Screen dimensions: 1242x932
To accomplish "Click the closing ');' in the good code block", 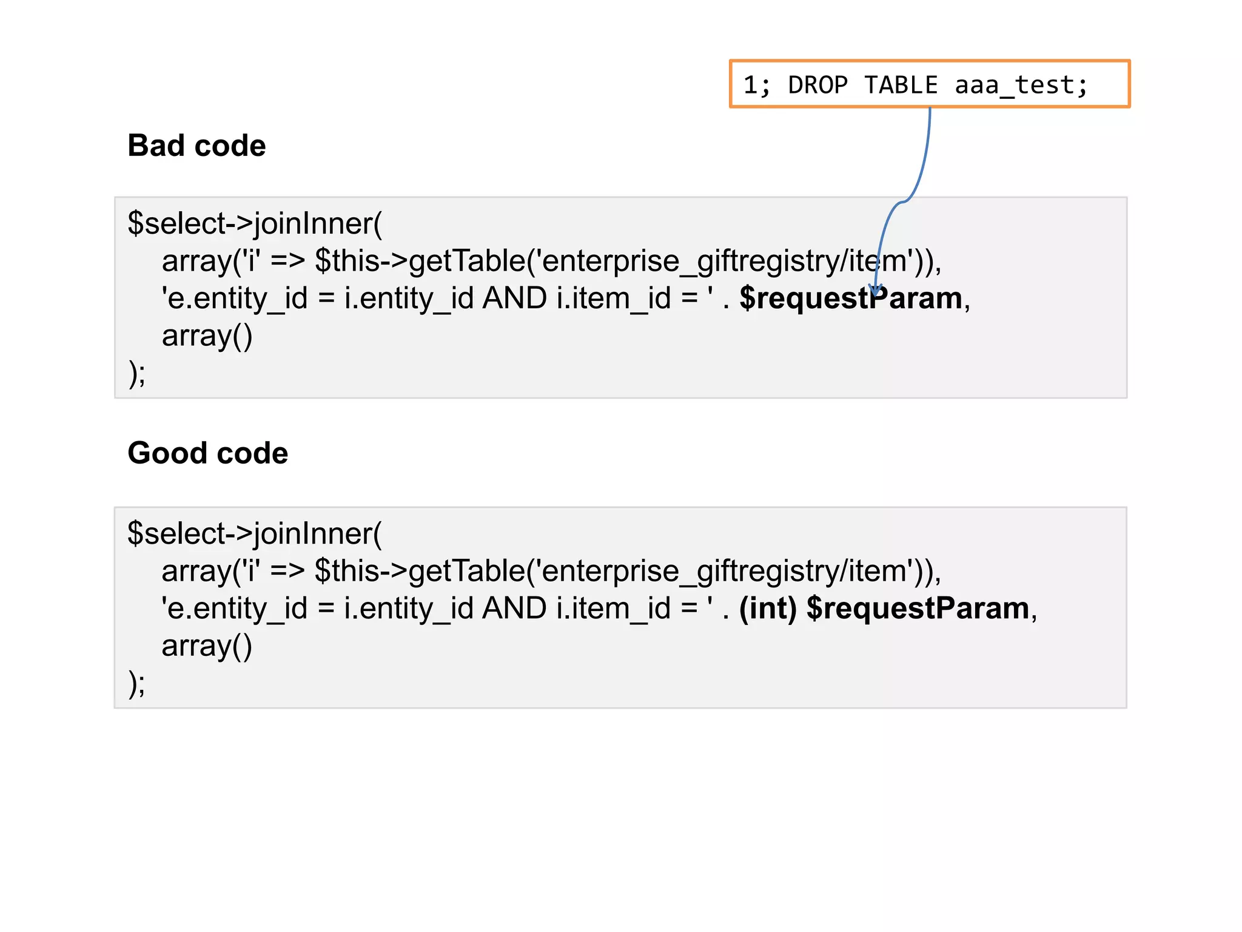I will pyautogui.click(x=137, y=683).
